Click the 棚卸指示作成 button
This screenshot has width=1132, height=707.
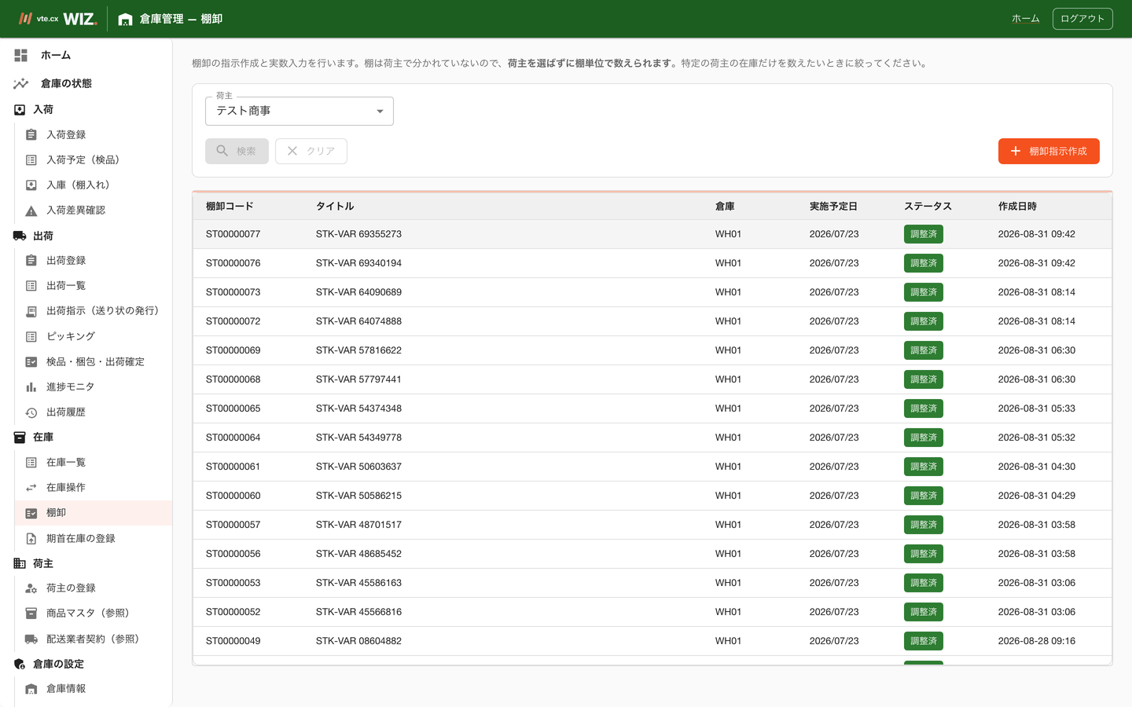tap(1049, 151)
